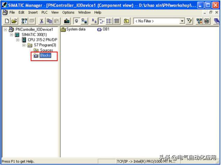Open the PLC menu
The width and height of the screenshot is (221, 165).
[x=45, y=13]
